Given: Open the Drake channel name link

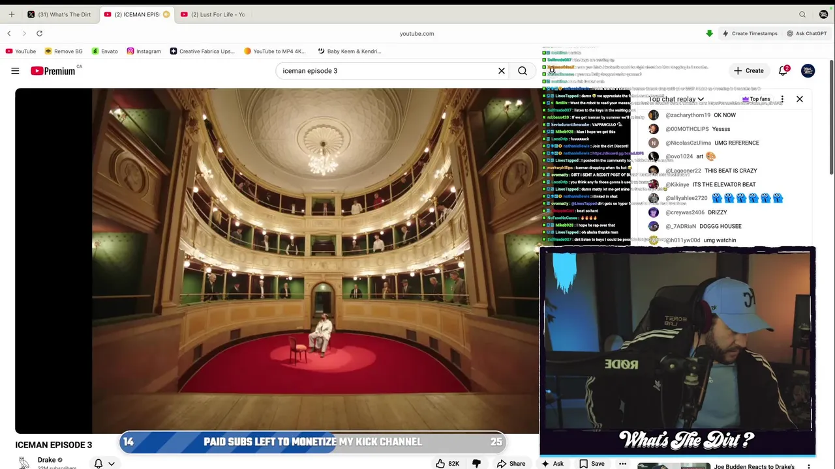Looking at the screenshot, I should coord(46,460).
